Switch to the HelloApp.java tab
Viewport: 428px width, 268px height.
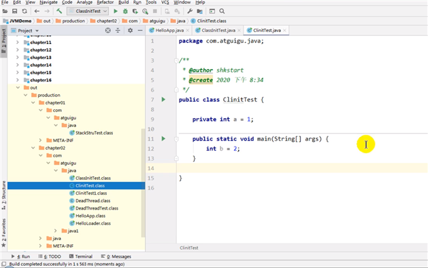point(169,31)
